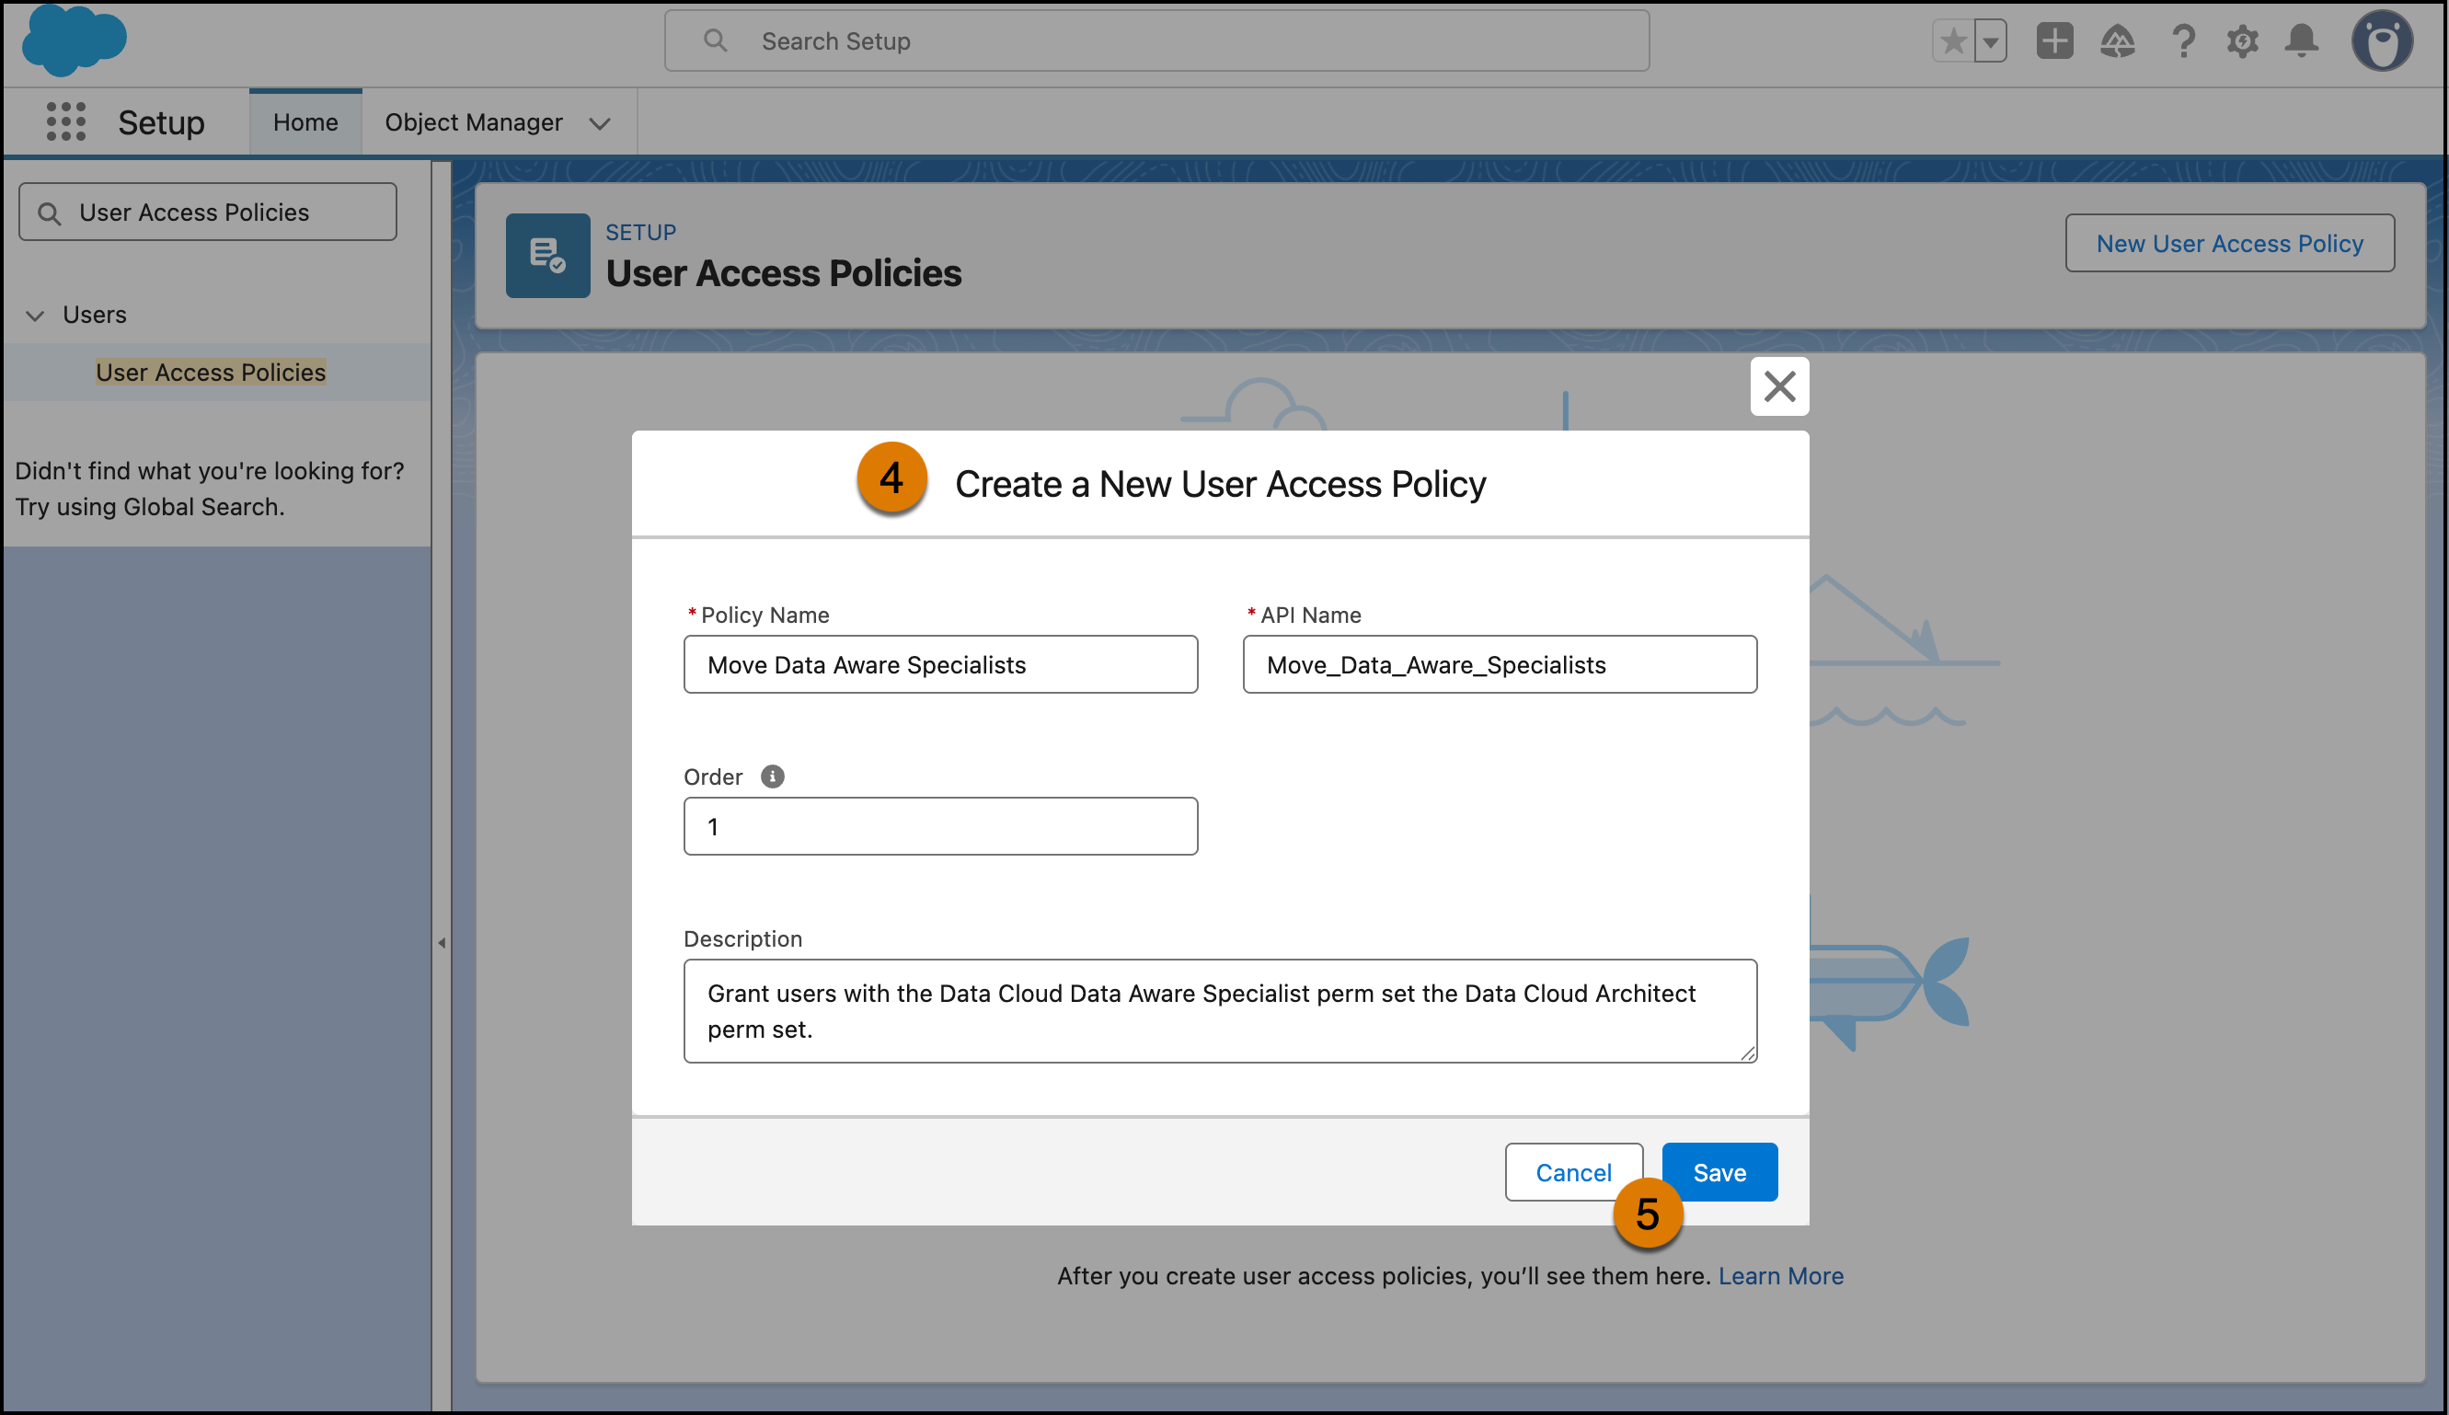Viewport: 2449px width, 1415px height.
Task: Expand the Object Manager tab chevron
Action: pyautogui.click(x=600, y=123)
